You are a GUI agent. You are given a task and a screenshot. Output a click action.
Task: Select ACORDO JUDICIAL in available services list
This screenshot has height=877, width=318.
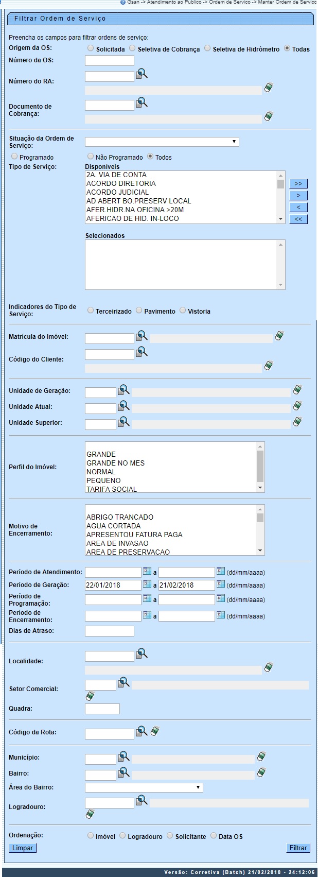[x=117, y=192]
